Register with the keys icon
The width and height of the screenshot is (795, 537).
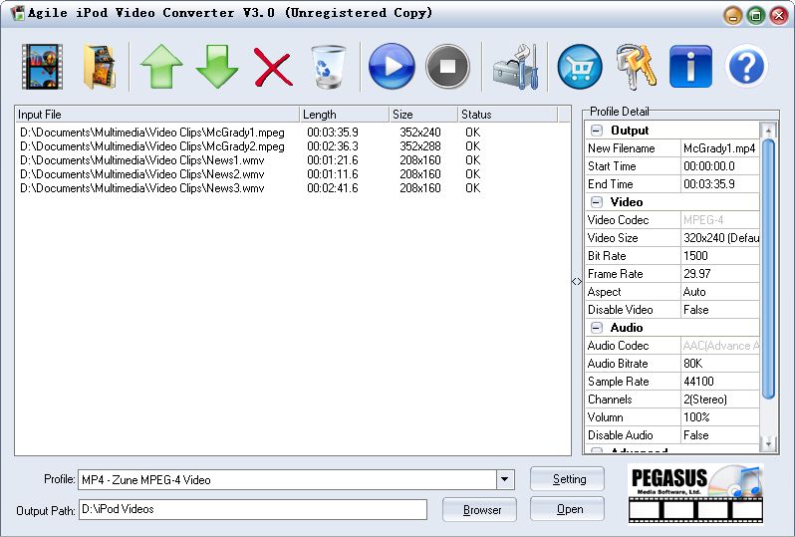(637, 67)
